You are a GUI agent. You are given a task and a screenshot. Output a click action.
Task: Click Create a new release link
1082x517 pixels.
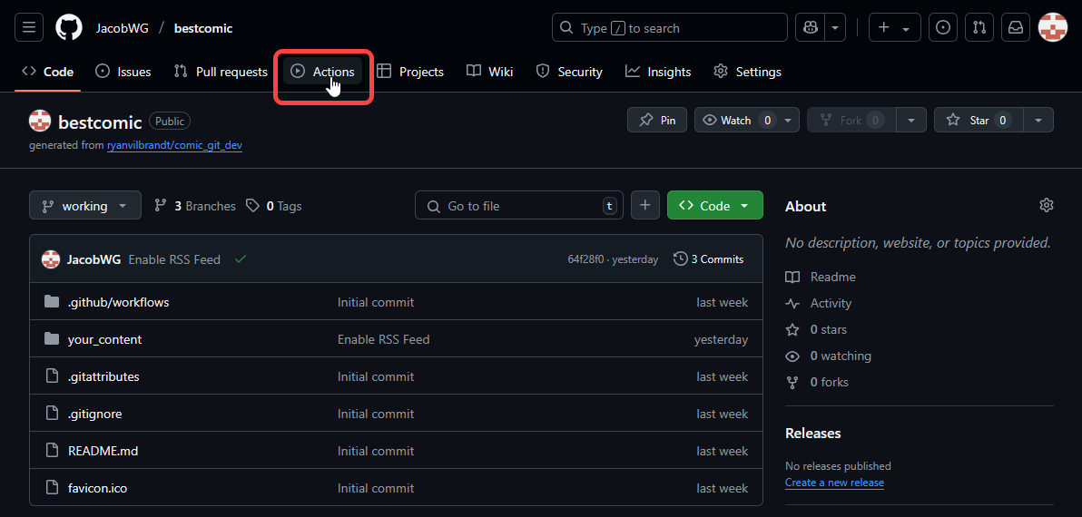point(834,483)
